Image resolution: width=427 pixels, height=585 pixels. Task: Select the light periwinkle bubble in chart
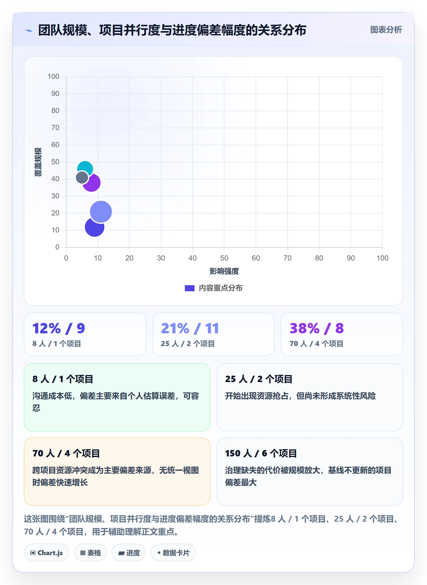click(101, 211)
